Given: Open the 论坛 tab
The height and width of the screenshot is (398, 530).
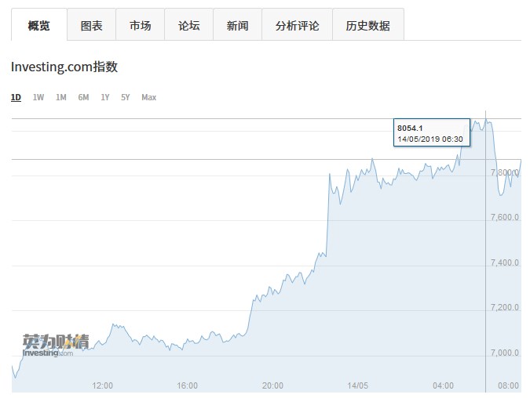Looking at the screenshot, I should click(x=188, y=26).
